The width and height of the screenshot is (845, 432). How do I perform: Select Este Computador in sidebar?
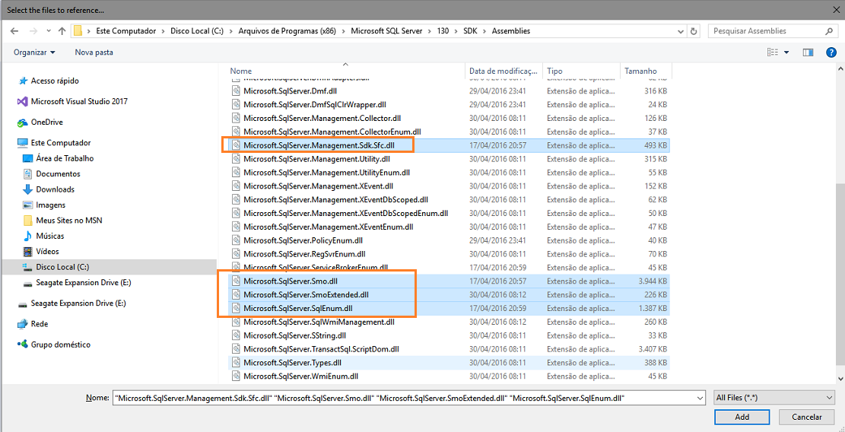click(x=60, y=143)
